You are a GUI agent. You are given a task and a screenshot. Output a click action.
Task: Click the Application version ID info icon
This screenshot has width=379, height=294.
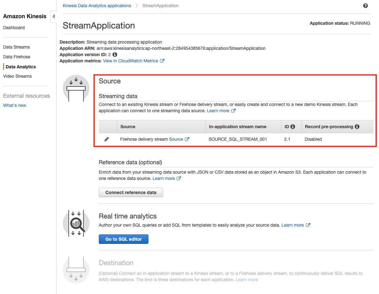(x=114, y=55)
